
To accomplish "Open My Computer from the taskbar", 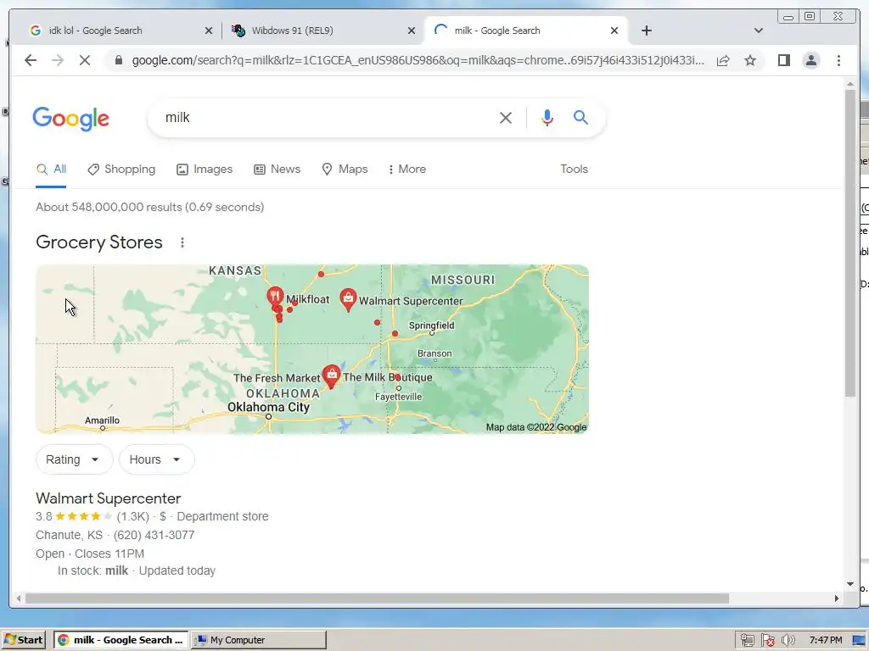I will coord(258,640).
